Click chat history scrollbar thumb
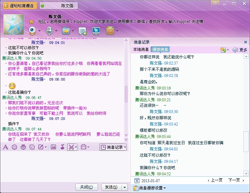 pos(126,94)
